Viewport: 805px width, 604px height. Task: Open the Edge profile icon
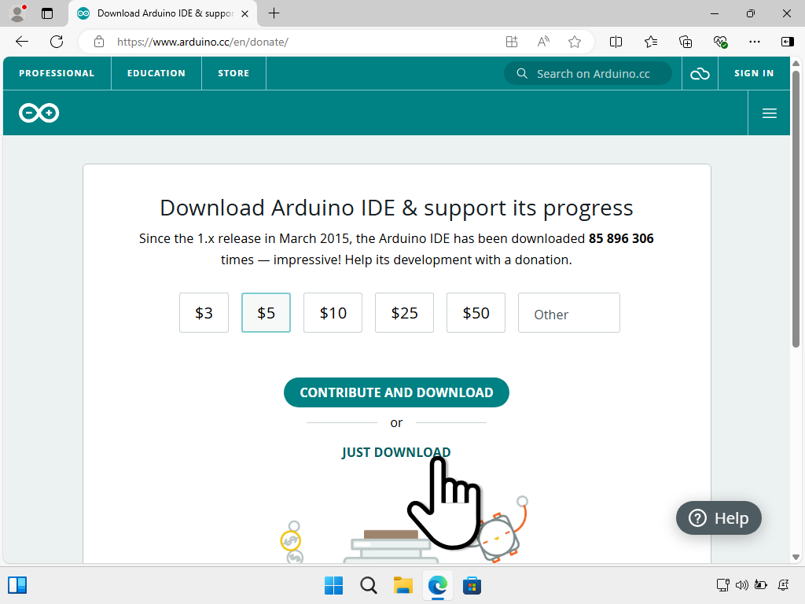(18, 13)
